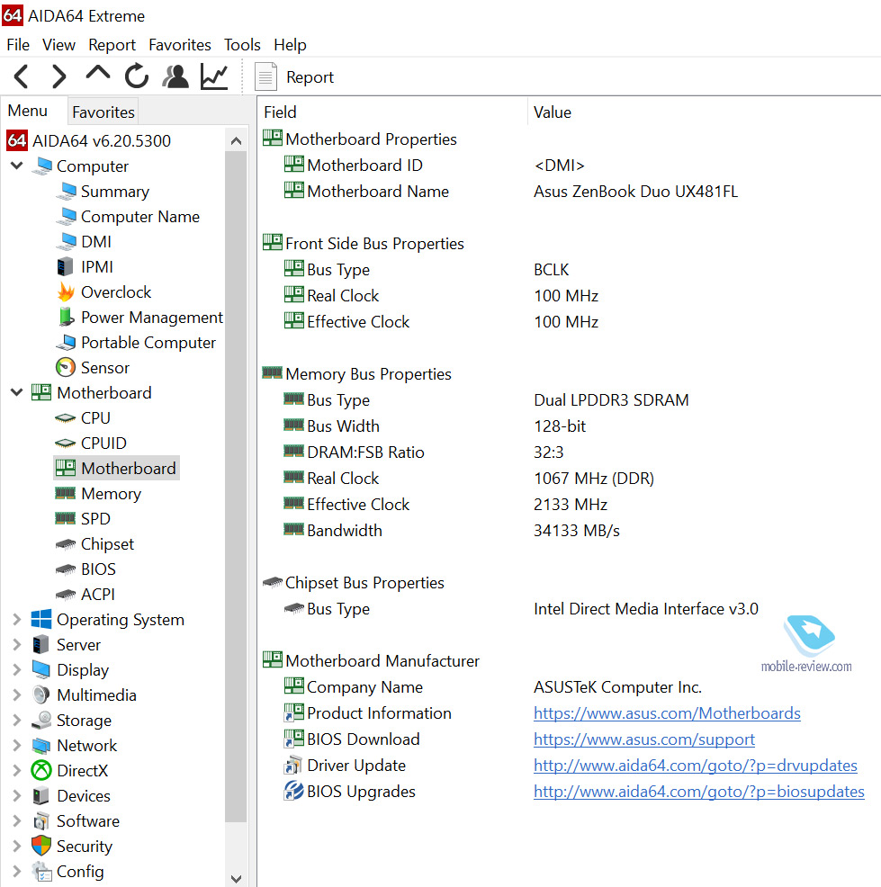This screenshot has height=887, width=881.
Task: Open the Tools menu
Action: click(x=242, y=45)
